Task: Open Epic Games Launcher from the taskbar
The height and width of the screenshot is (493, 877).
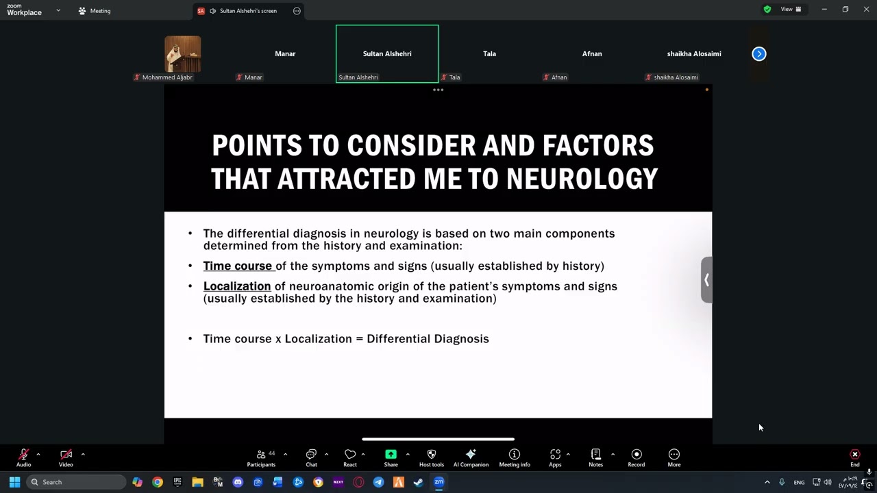Action: 177,482
